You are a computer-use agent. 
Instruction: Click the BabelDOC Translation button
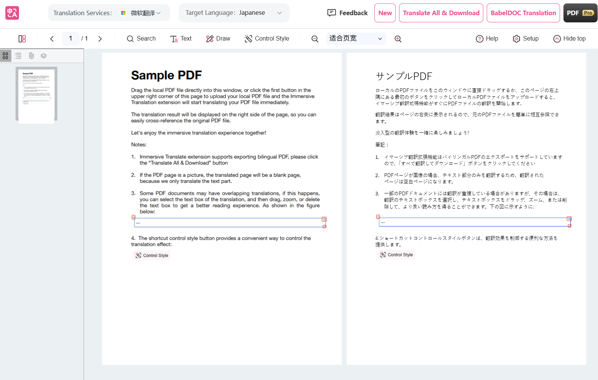(523, 13)
